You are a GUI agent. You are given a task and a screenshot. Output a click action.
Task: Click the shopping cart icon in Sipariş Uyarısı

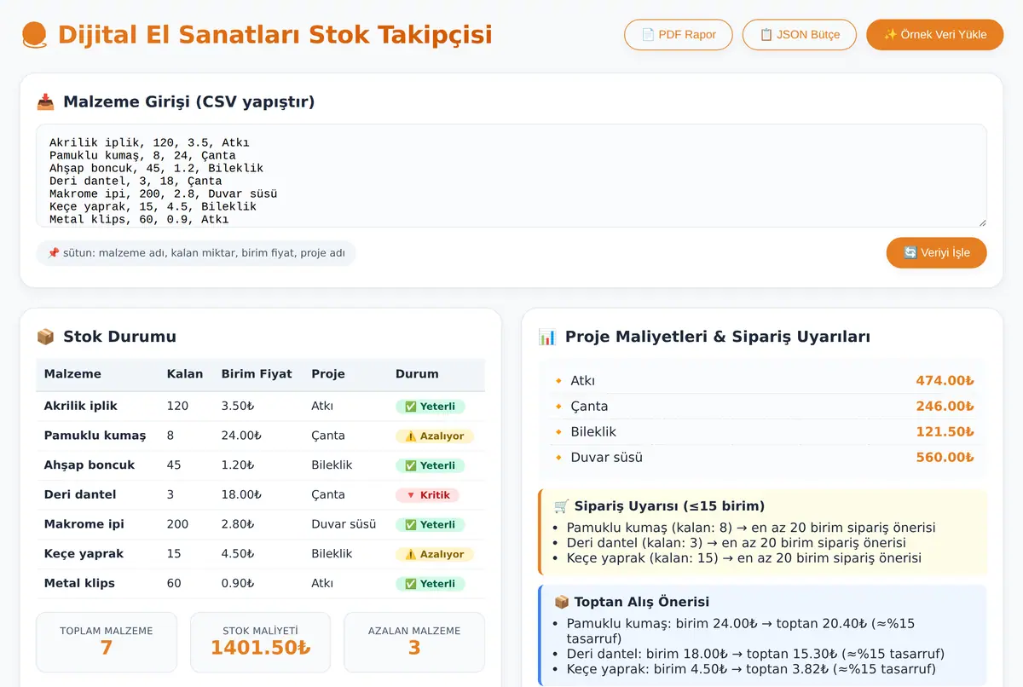pyautogui.click(x=562, y=506)
